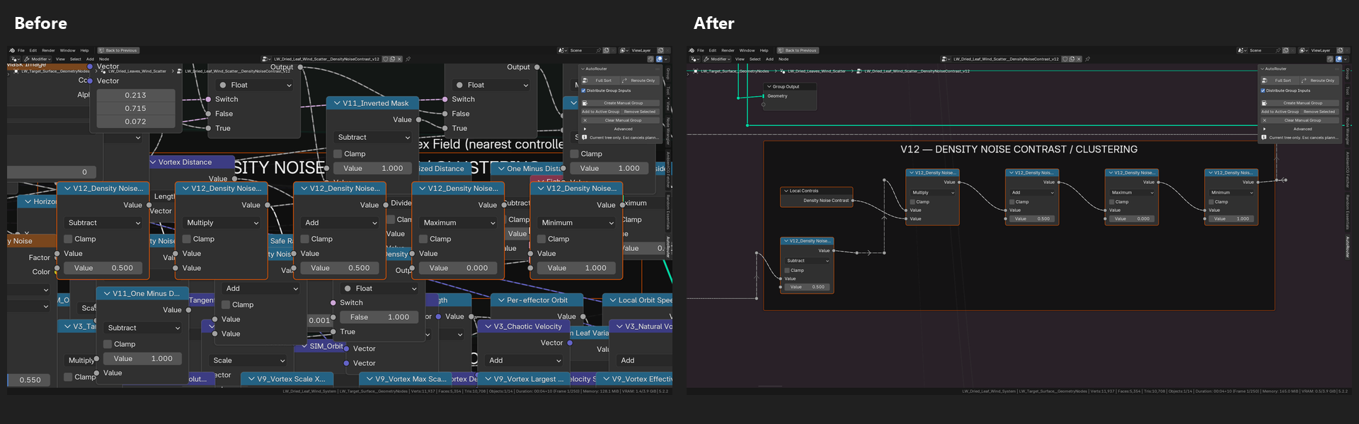1359x424 pixels.
Task: Click Remove Selected in the Before AutoRouter panel
Action: pyautogui.click(x=639, y=112)
